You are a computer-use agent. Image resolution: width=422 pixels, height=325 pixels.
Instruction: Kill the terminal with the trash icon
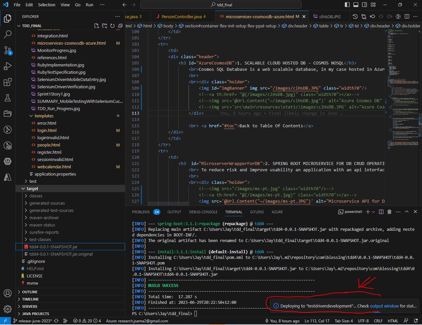click(390, 212)
